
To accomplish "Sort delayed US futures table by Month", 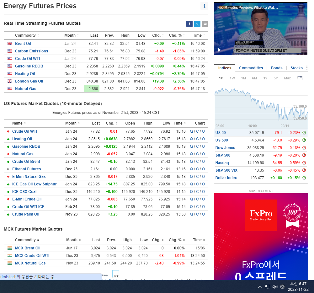I will pyautogui.click(x=72, y=123).
